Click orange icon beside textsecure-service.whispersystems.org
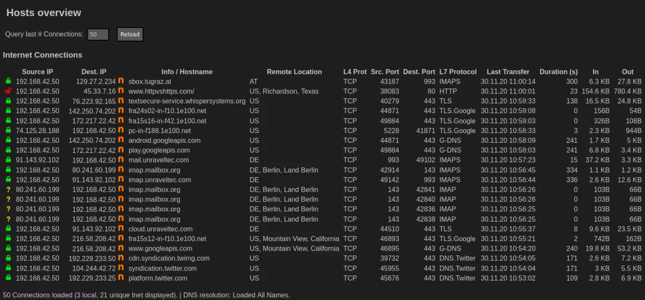The image size is (645, 300). (121, 101)
